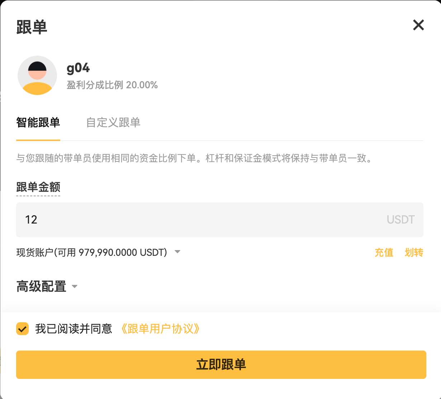Click the 跟单金额 dashed-underline label
Screen dimensions: 441x399
click(38, 187)
